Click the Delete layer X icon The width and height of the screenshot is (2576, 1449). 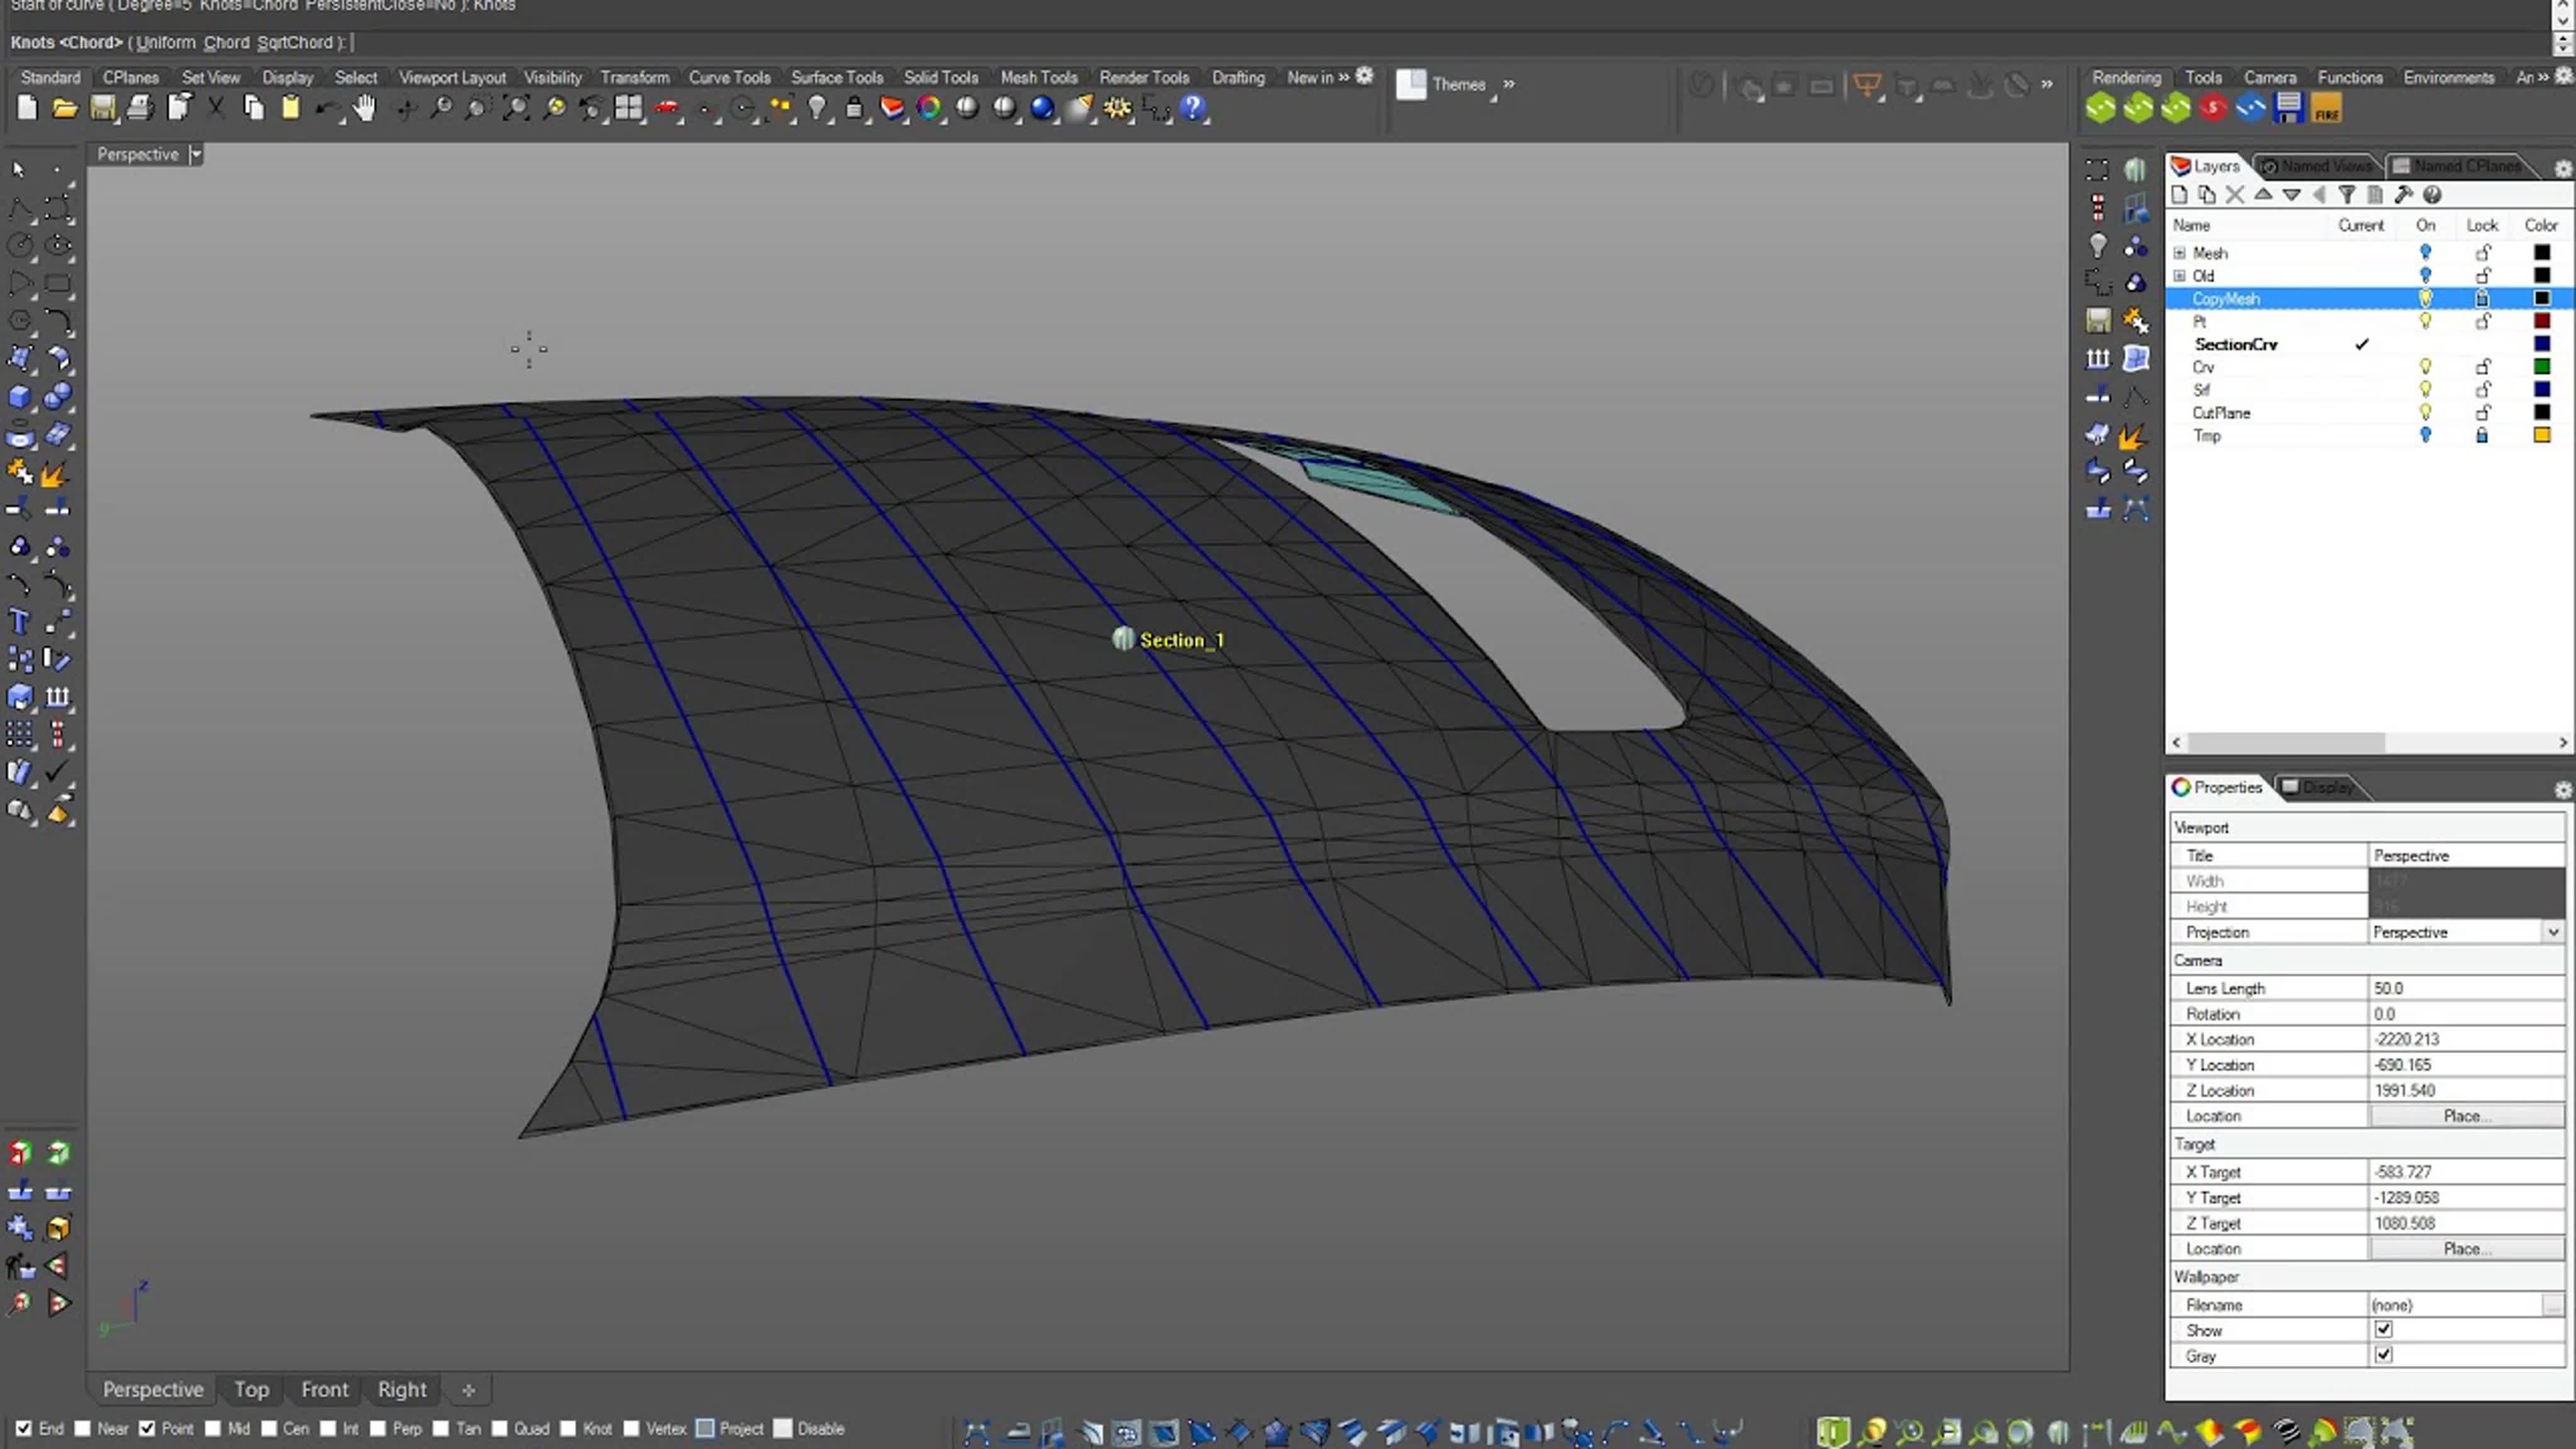click(x=2235, y=195)
